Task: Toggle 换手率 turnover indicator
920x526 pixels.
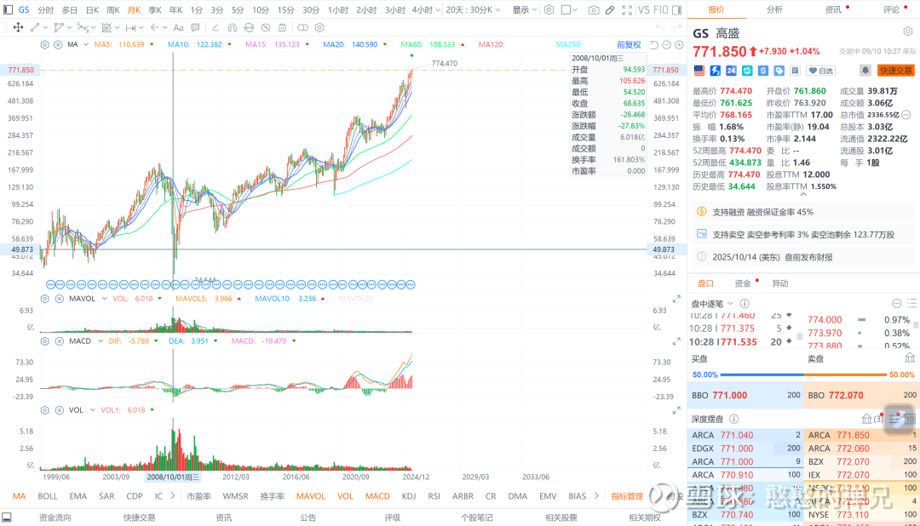Action: pyautogui.click(x=273, y=496)
